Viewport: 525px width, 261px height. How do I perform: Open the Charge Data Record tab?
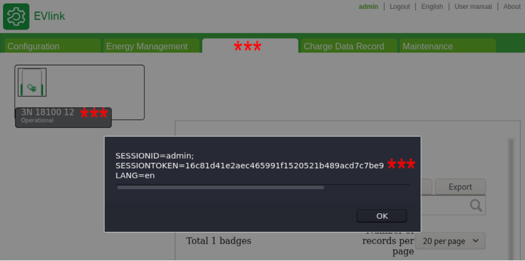[349, 46]
